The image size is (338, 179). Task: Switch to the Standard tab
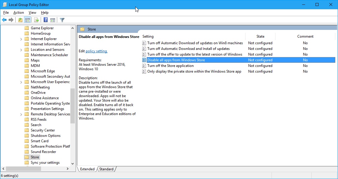(106, 169)
